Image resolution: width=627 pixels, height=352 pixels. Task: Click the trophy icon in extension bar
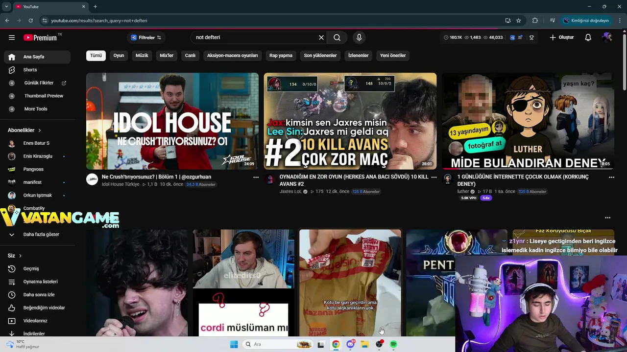click(x=531, y=38)
